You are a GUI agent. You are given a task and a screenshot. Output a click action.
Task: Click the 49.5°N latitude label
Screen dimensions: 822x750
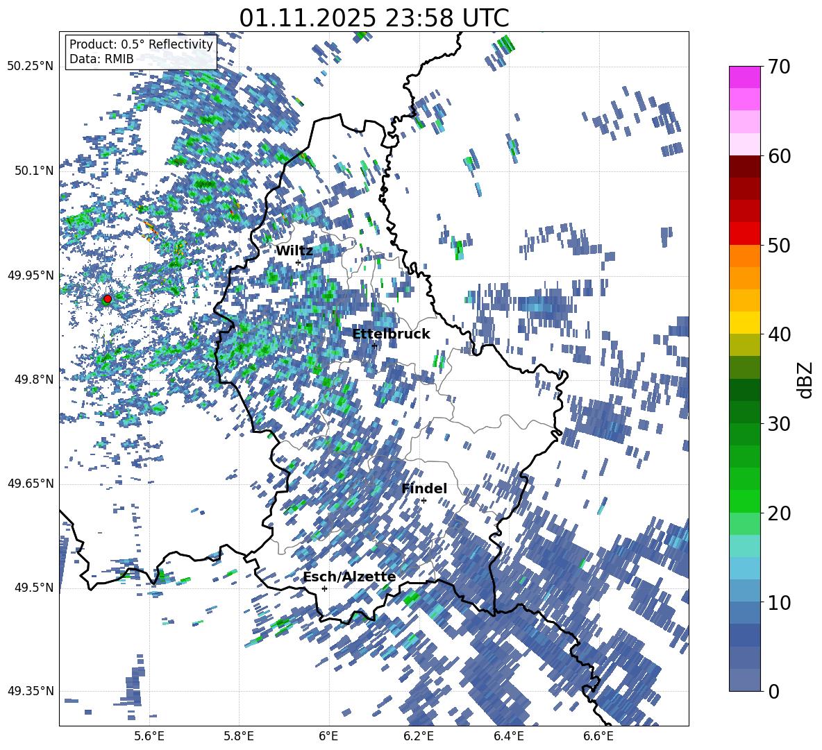[35, 588]
